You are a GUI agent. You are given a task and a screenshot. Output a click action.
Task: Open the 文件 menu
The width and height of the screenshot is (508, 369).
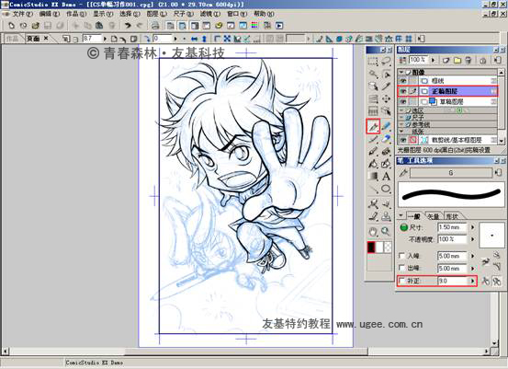(x=22, y=14)
